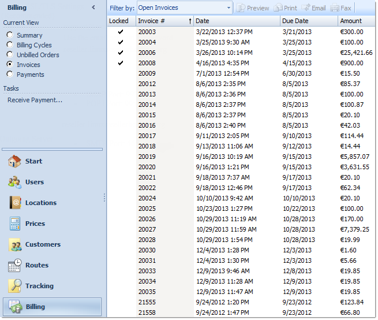Screen dimensions: 378x320
Task: Go to the Prices navigation item
Action: [35, 224]
